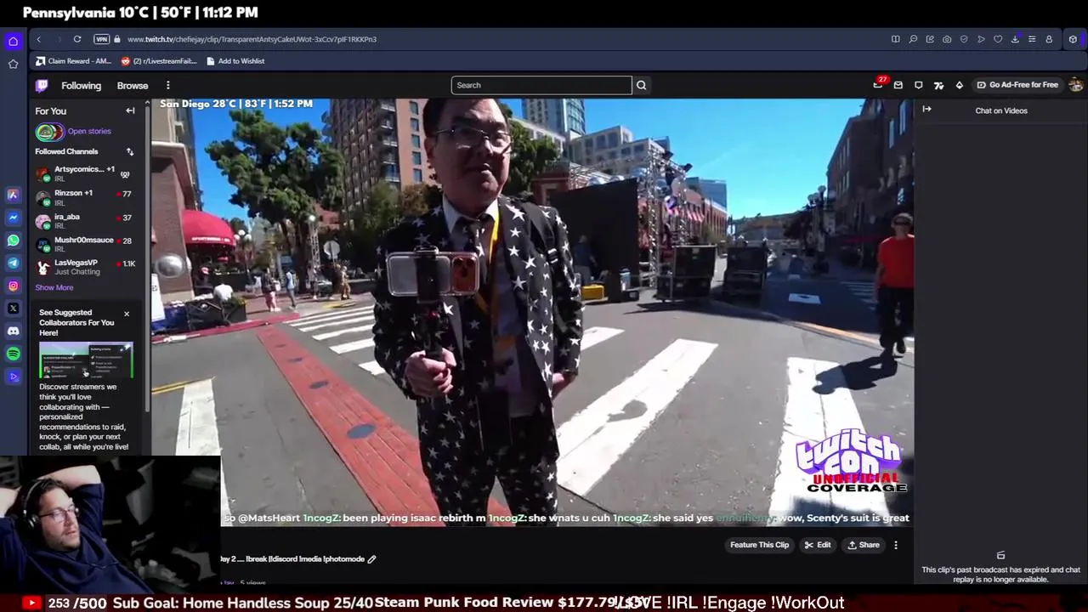
Task: Open Instagram from the browser sidebar
Action: coord(13,286)
